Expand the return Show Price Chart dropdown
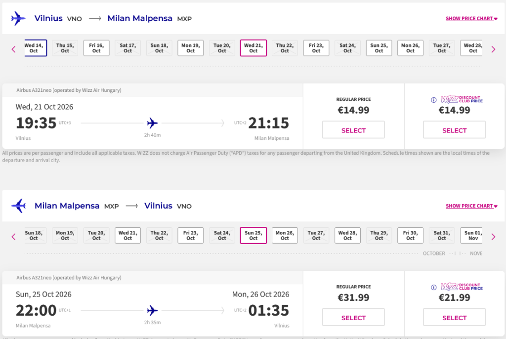Screen dimensions: 506x339 471,206
